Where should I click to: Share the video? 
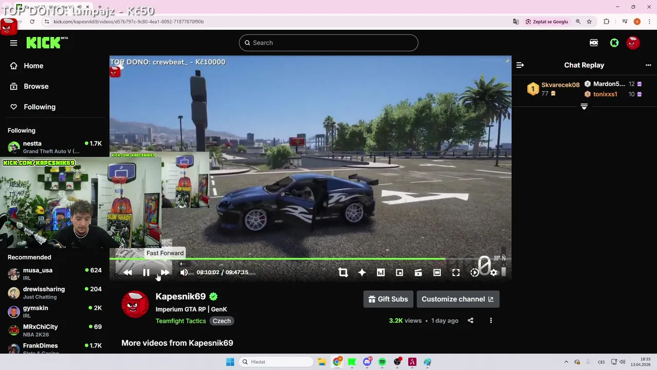click(470, 321)
